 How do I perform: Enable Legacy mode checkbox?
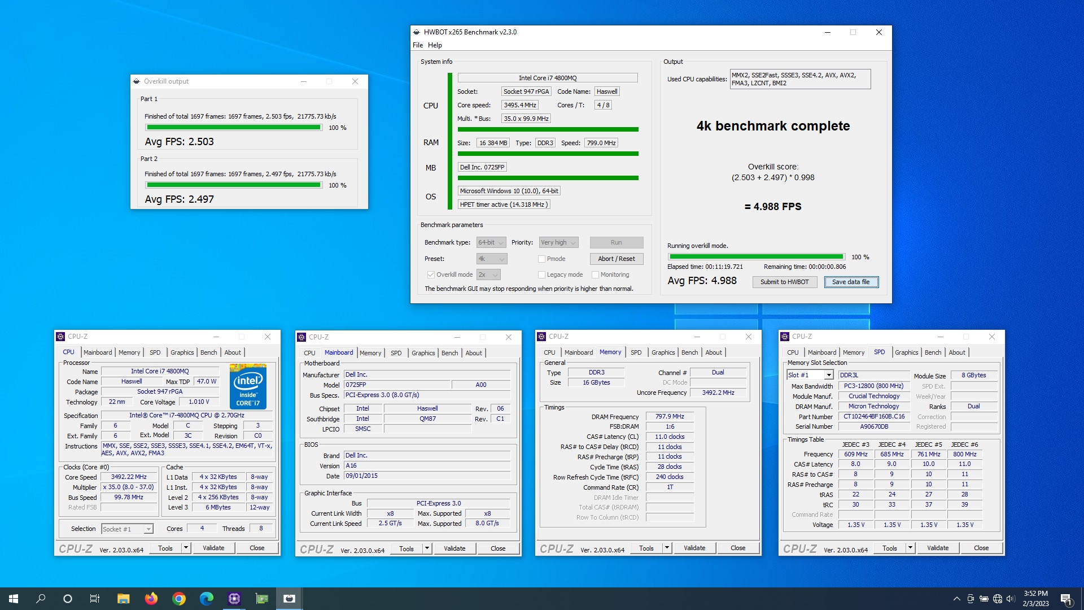tap(541, 274)
